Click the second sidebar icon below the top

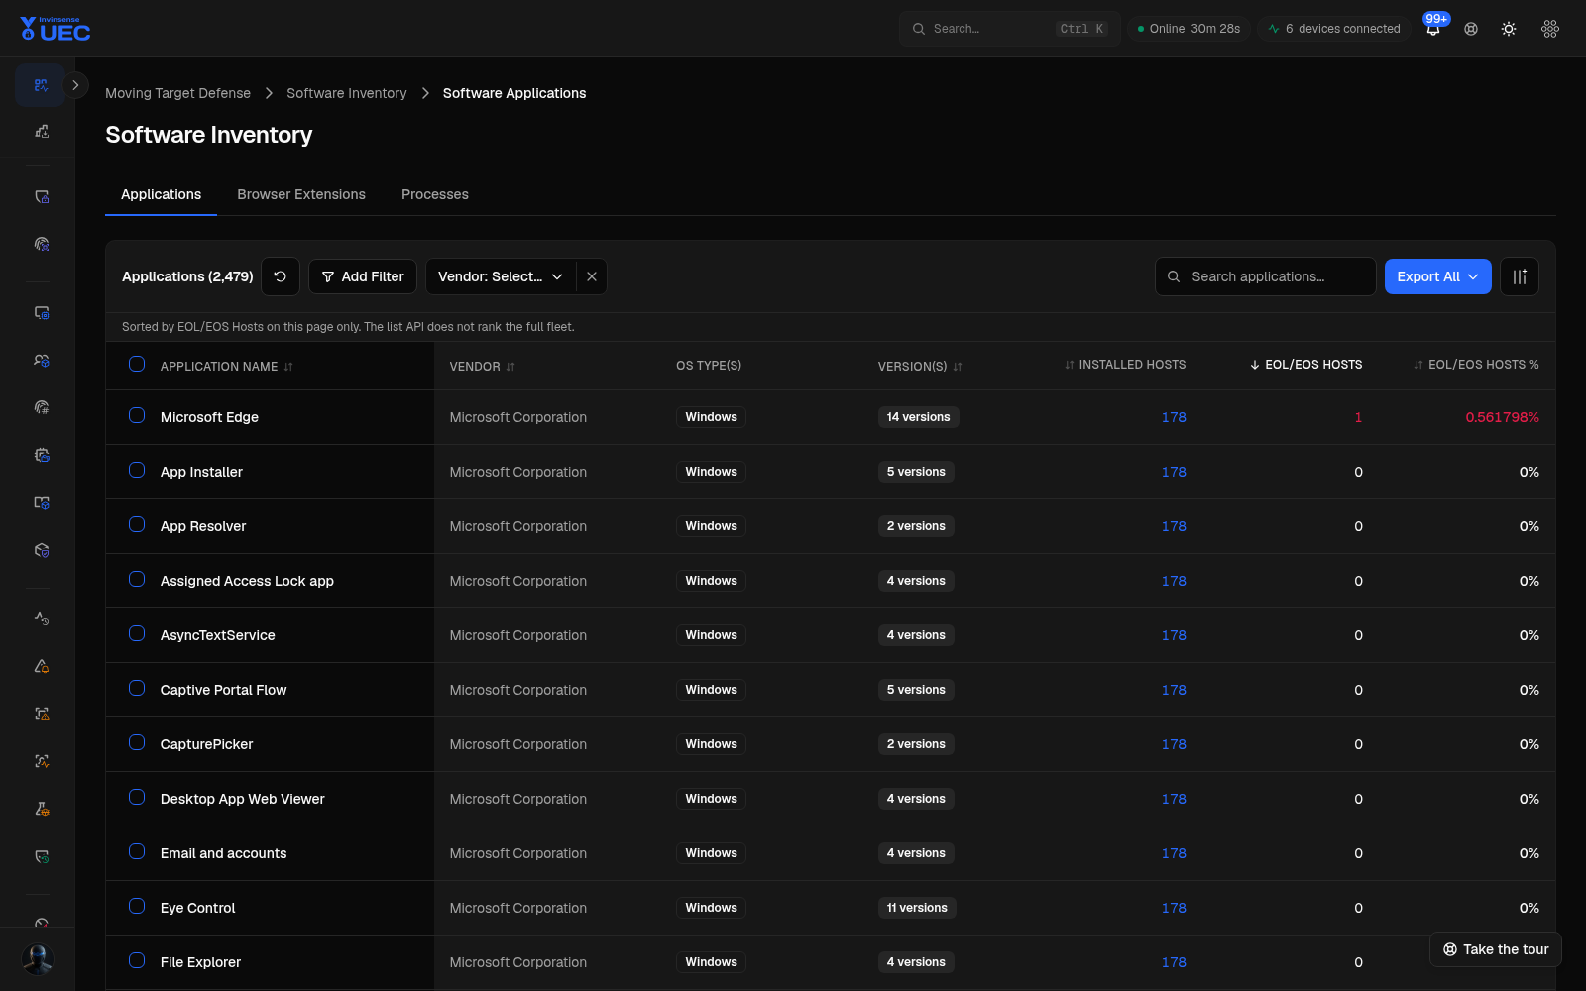tap(41, 132)
